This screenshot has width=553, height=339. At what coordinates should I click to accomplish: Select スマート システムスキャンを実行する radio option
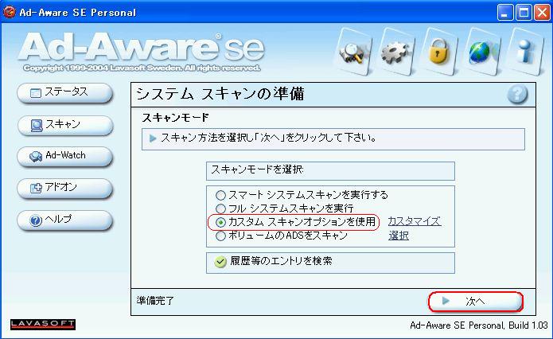220,195
